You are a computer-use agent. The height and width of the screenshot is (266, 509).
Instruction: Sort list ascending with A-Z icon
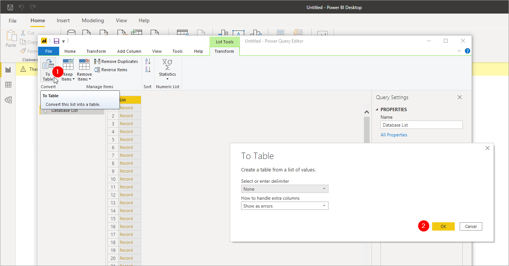tap(148, 61)
